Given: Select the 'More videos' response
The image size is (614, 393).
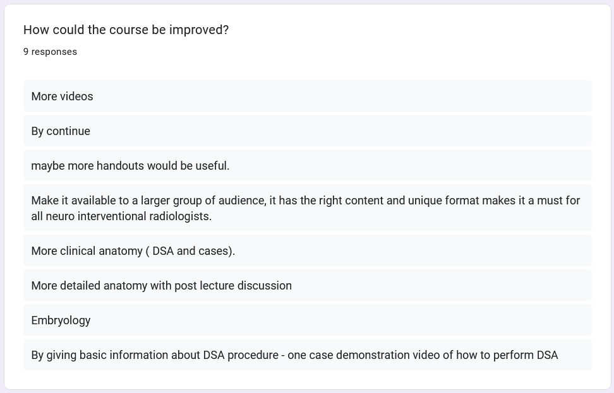Looking at the screenshot, I should [x=62, y=97].
